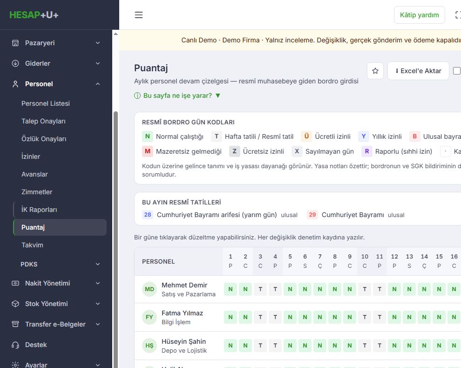Click Hüseyin Şahin's day 10 cell
This screenshot has height=368, width=461.
pos(365,345)
